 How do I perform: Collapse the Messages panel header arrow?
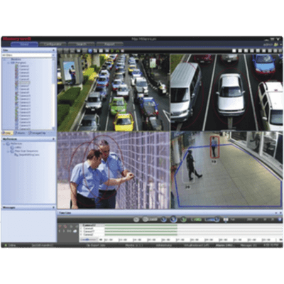pyautogui.click(x=54, y=207)
